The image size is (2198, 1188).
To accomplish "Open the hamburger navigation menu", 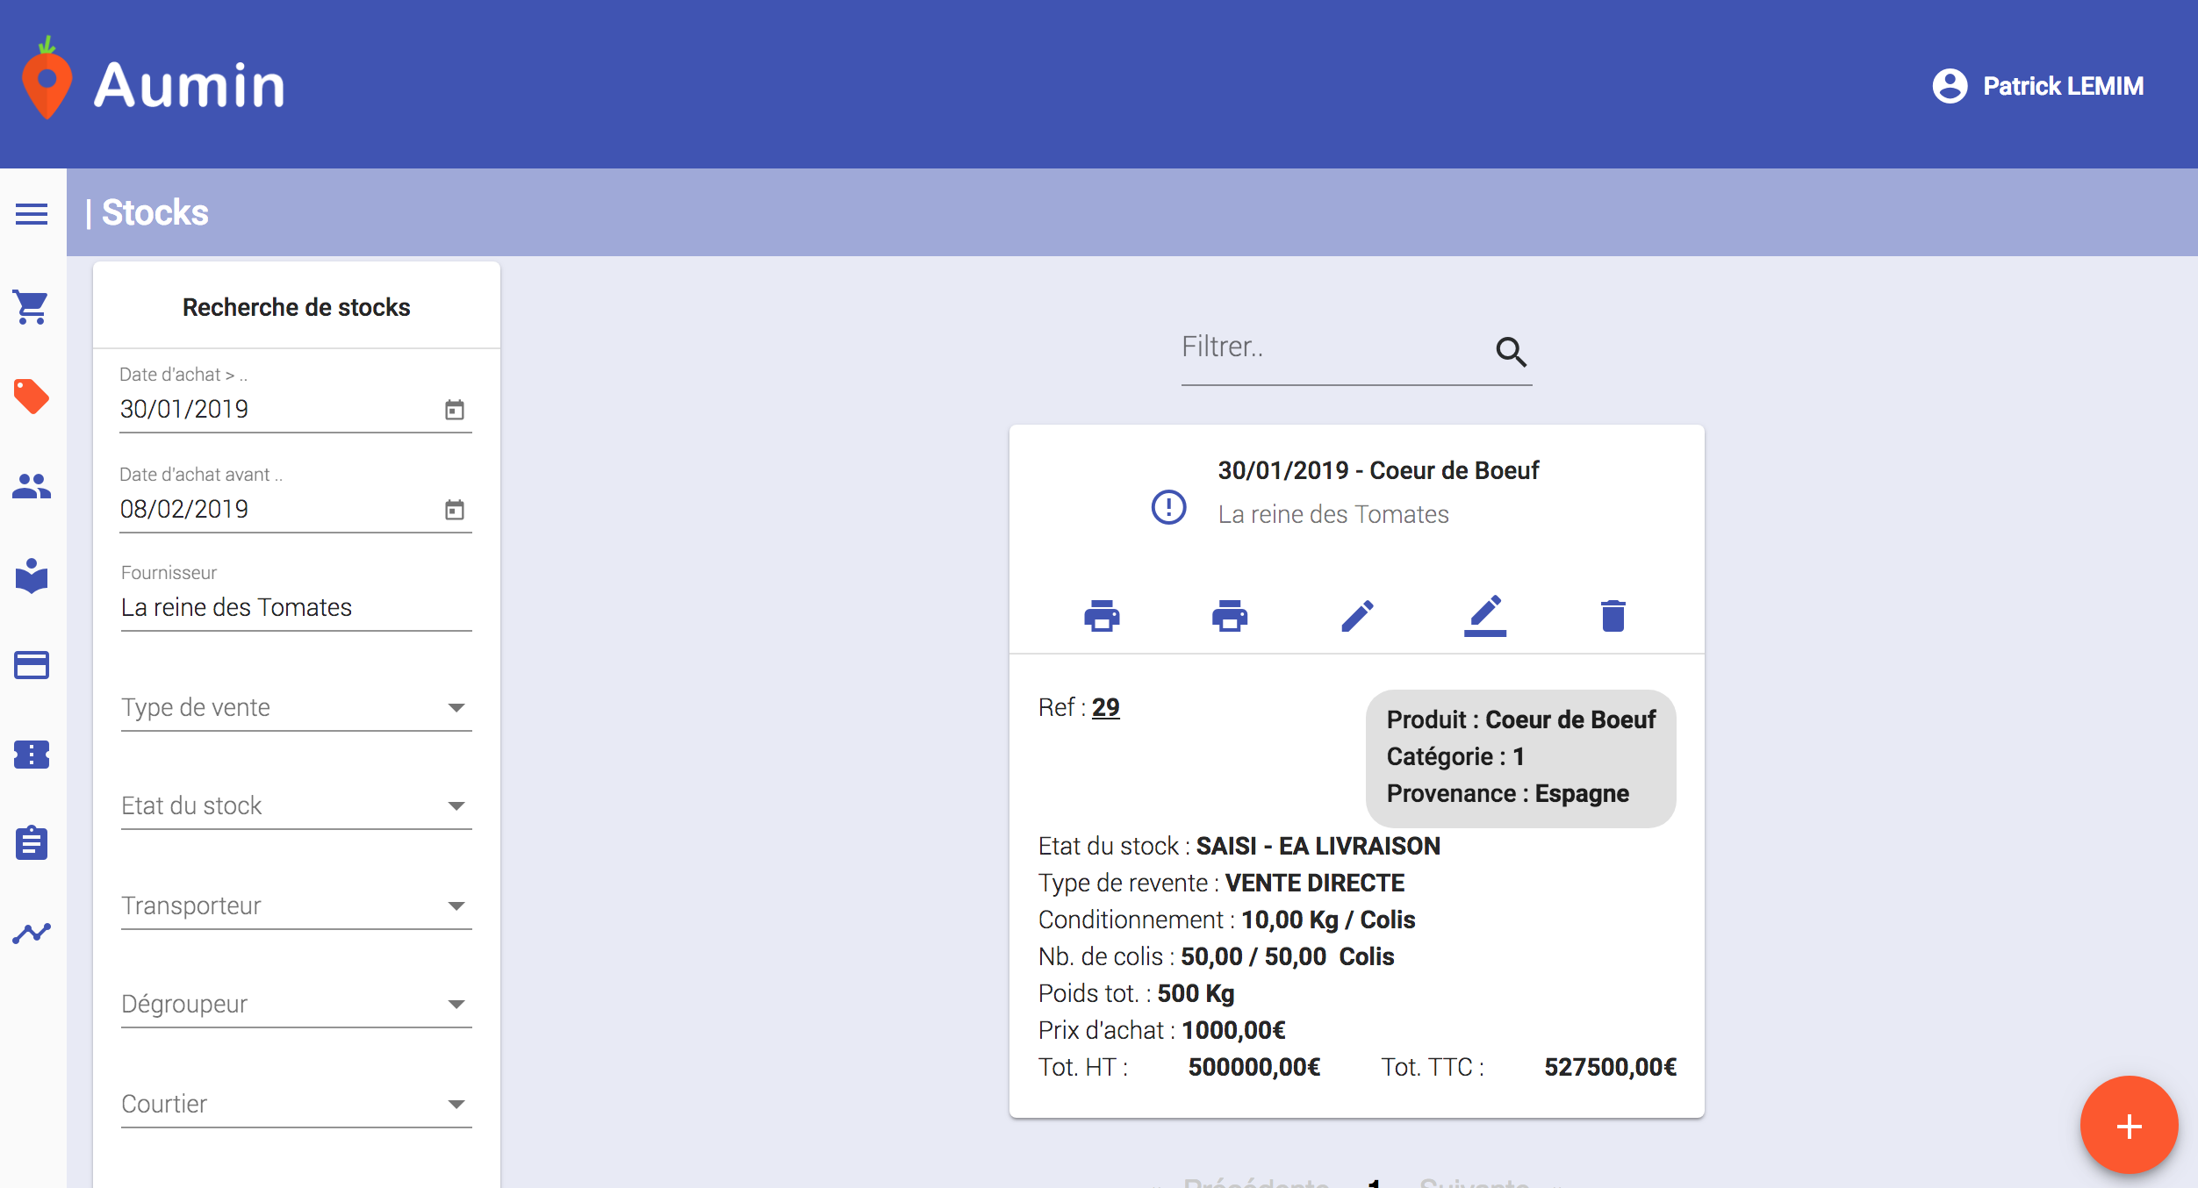I will 32,213.
